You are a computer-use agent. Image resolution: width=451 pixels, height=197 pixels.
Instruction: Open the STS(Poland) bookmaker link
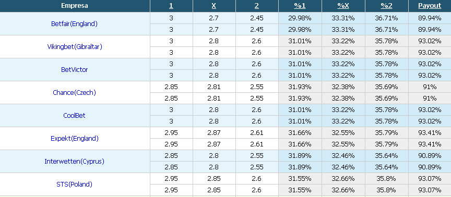coord(75,184)
